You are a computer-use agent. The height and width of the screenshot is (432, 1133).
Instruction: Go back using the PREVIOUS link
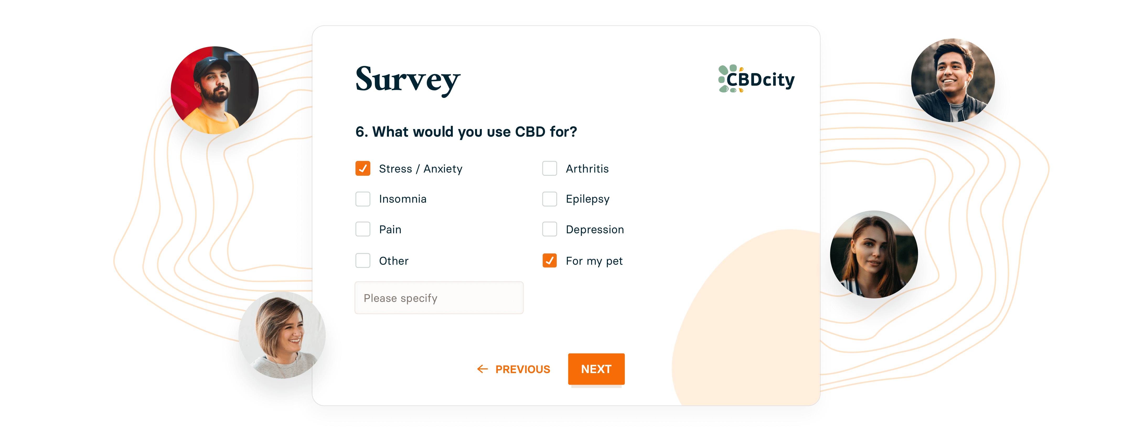click(522, 369)
